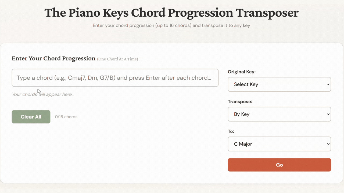
Task: Click the "Enter Your Chord Progression" heading
Action: (x=53, y=58)
